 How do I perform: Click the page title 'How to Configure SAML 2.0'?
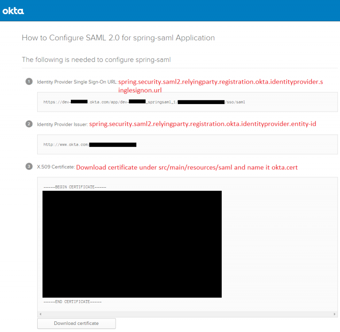(118, 38)
